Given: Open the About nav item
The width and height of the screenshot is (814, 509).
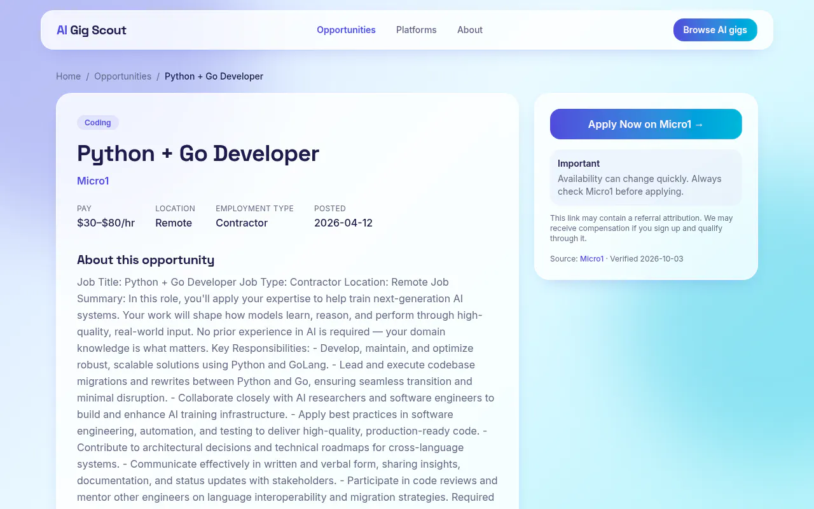Looking at the screenshot, I should [470, 30].
